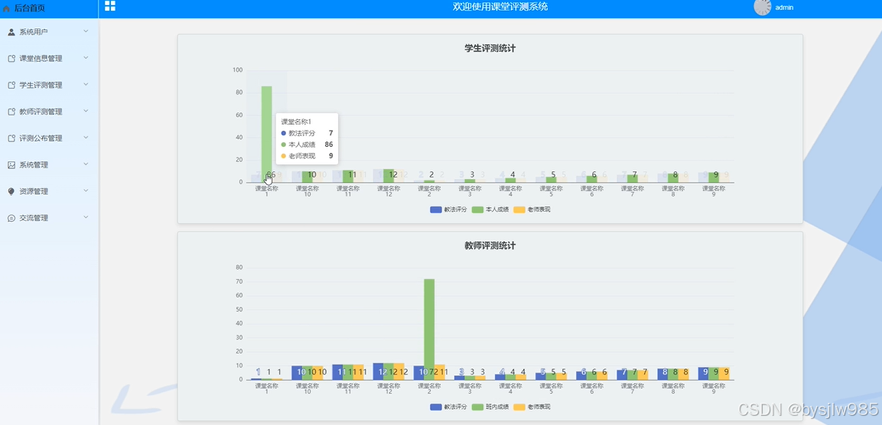The width and height of the screenshot is (882, 425).
Task: Toggle 教法评分 legend in 学生评测统计 chart
Action: coord(448,209)
